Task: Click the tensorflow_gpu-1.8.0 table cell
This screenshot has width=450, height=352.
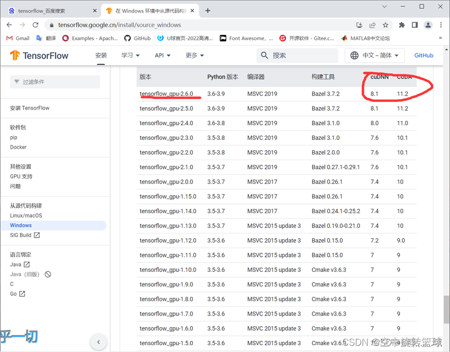Action: [x=166, y=299]
